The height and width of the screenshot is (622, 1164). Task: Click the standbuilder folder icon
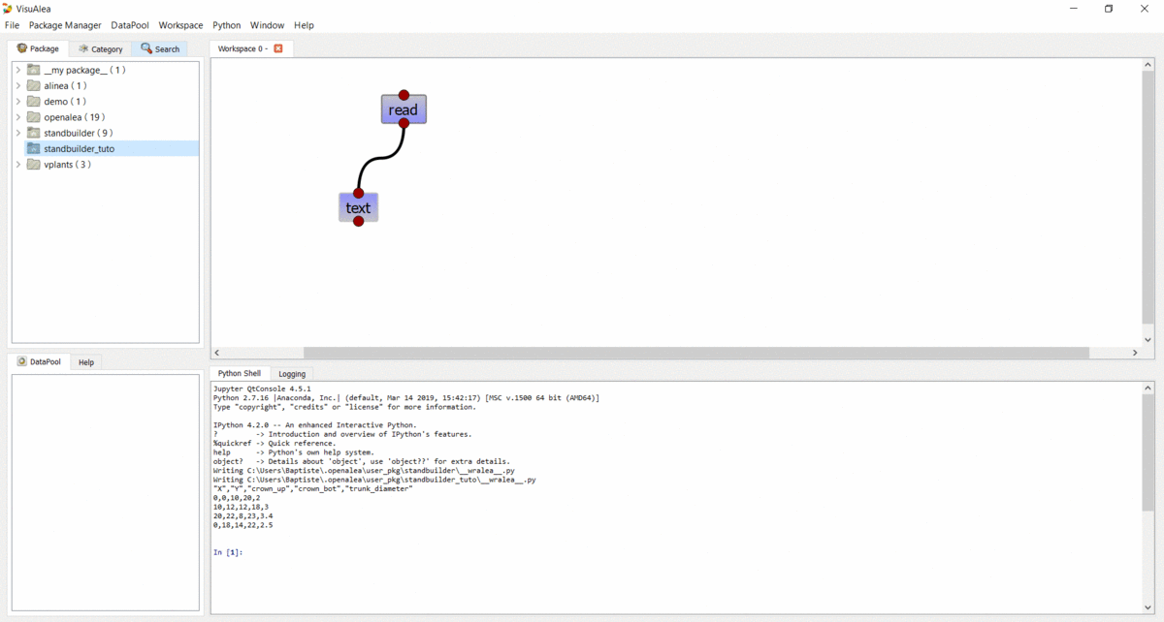tap(34, 133)
